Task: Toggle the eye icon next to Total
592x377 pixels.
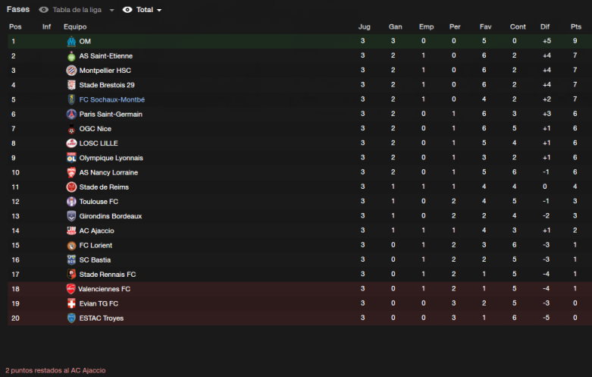Action: (x=127, y=10)
